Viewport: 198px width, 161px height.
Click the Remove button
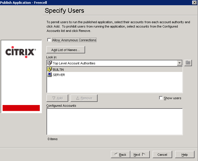tap(84, 98)
